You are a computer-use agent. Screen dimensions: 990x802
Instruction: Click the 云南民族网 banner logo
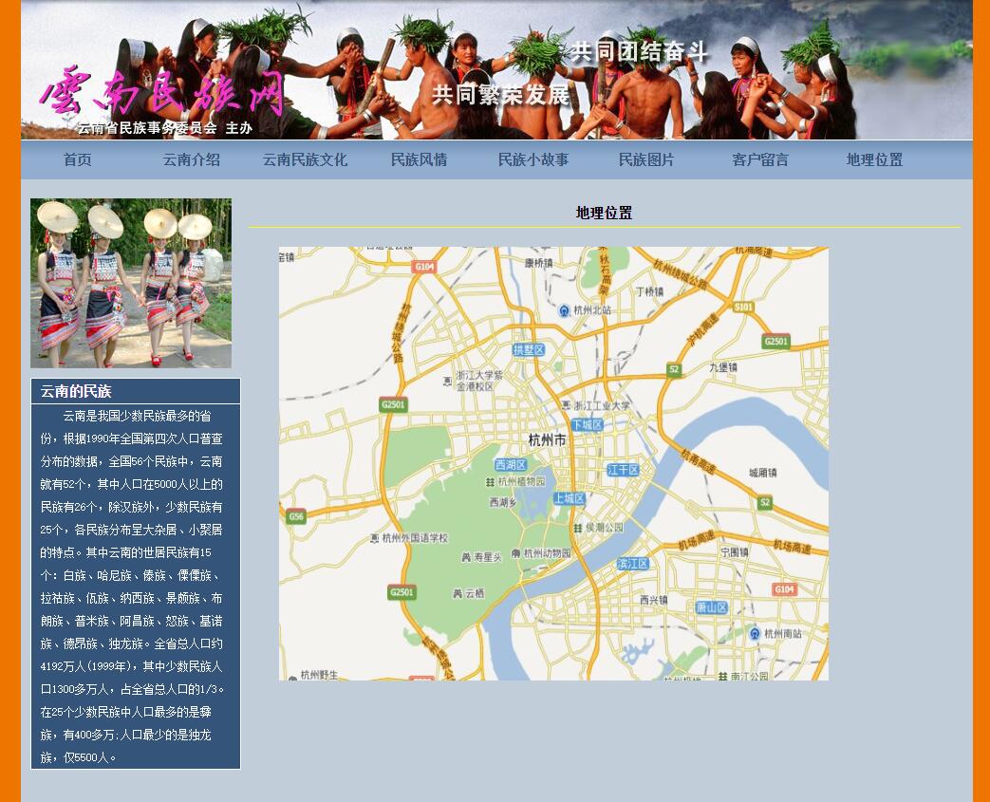coord(161,92)
